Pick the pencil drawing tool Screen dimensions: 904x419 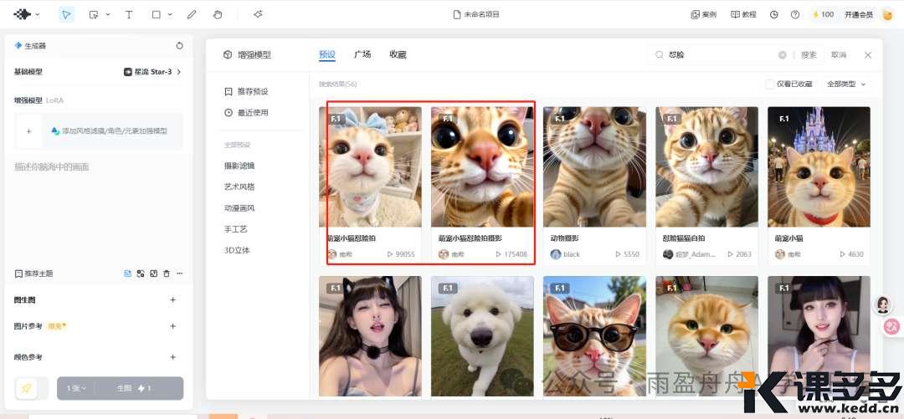tap(192, 14)
